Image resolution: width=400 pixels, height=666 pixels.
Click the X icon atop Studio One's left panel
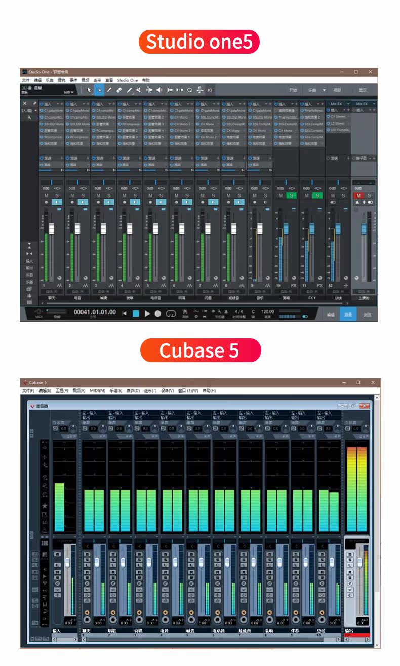coord(25,104)
